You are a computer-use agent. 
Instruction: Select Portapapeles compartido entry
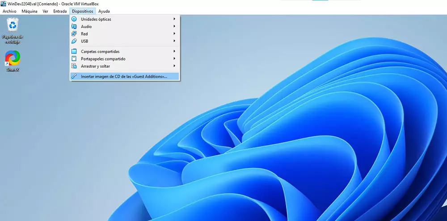pos(125,59)
